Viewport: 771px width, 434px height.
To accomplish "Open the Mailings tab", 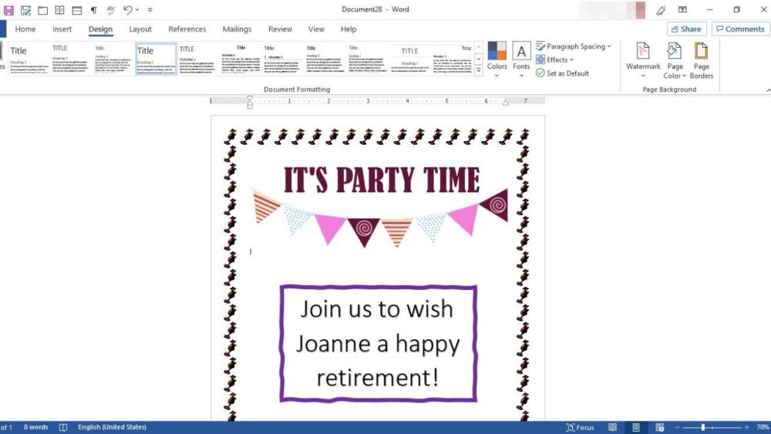I will click(237, 29).
